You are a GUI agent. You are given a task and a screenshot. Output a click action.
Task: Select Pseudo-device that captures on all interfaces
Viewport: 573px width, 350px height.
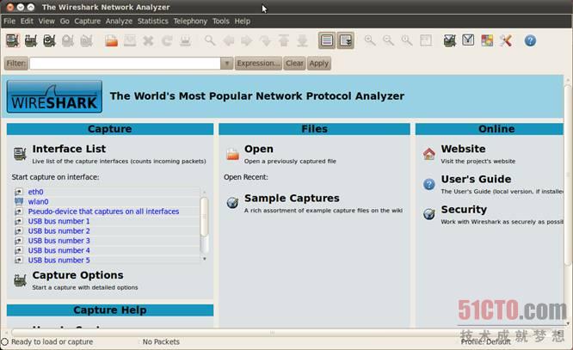[103, 212]
